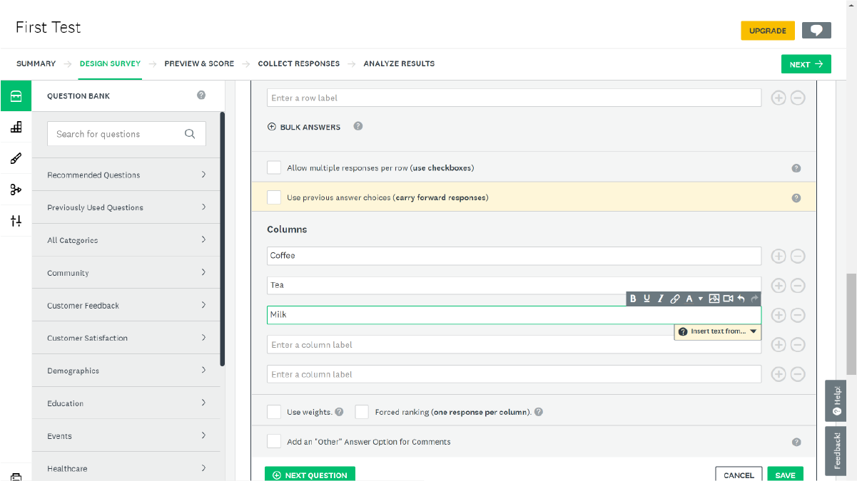This screenshot has width=857, height=481.
Task: Open the Feedback side tab
Action: pyautogui.click(x=836, y=450)
